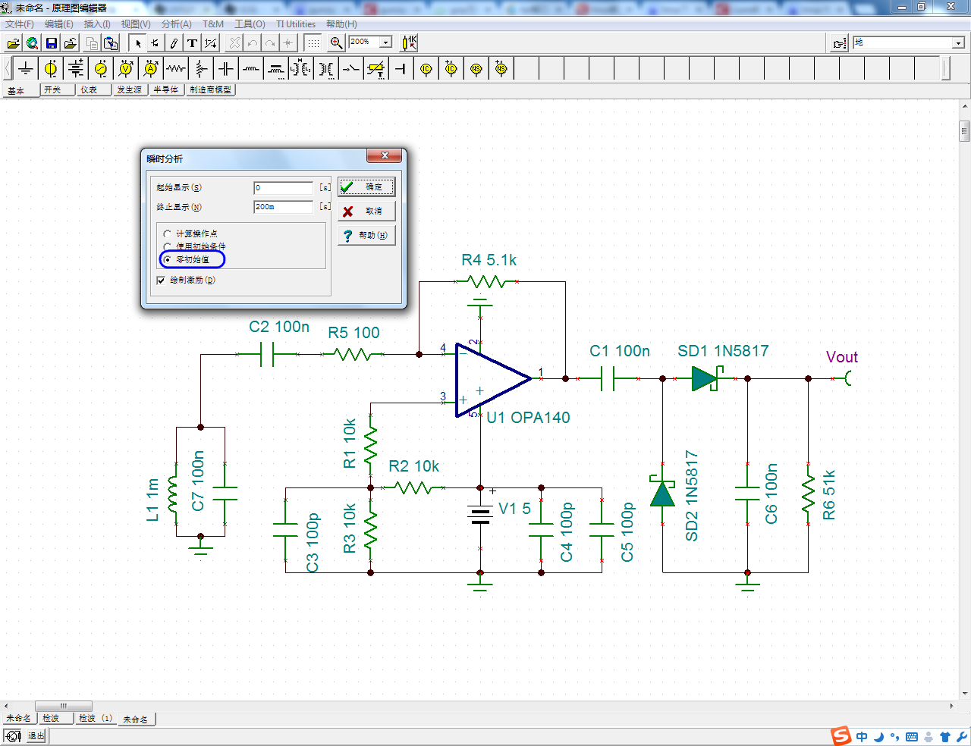
Task: Confirm dialog with 确定 button
Action: tap(366, 186)
